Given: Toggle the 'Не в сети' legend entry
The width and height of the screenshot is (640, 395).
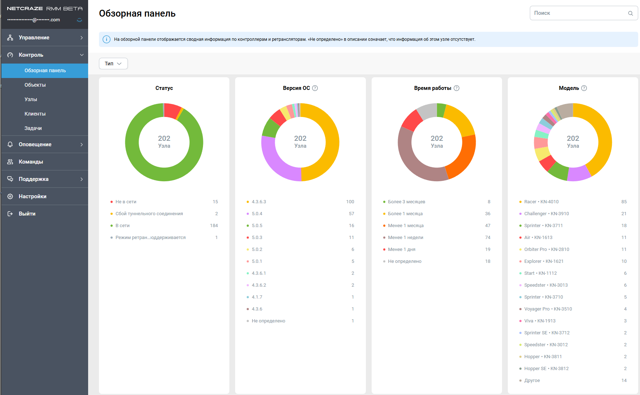Looking at the screenshot, I should [x=126, y=202].
